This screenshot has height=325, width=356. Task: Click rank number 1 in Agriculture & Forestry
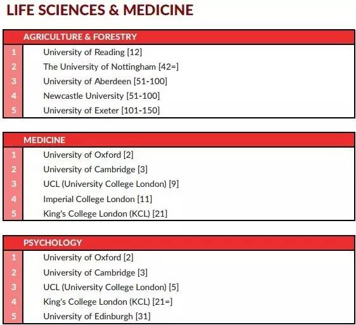point(14,52)
